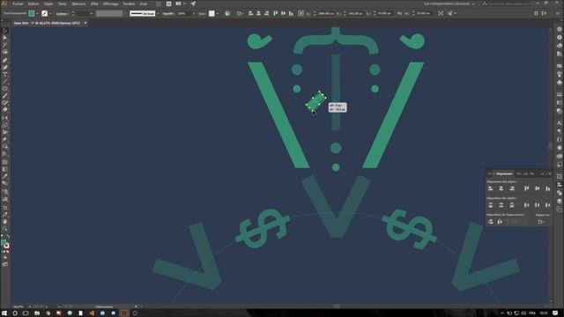Switch to the Alignement panel tab
Screen dimensions: 564x317
[x=504, y=173]
